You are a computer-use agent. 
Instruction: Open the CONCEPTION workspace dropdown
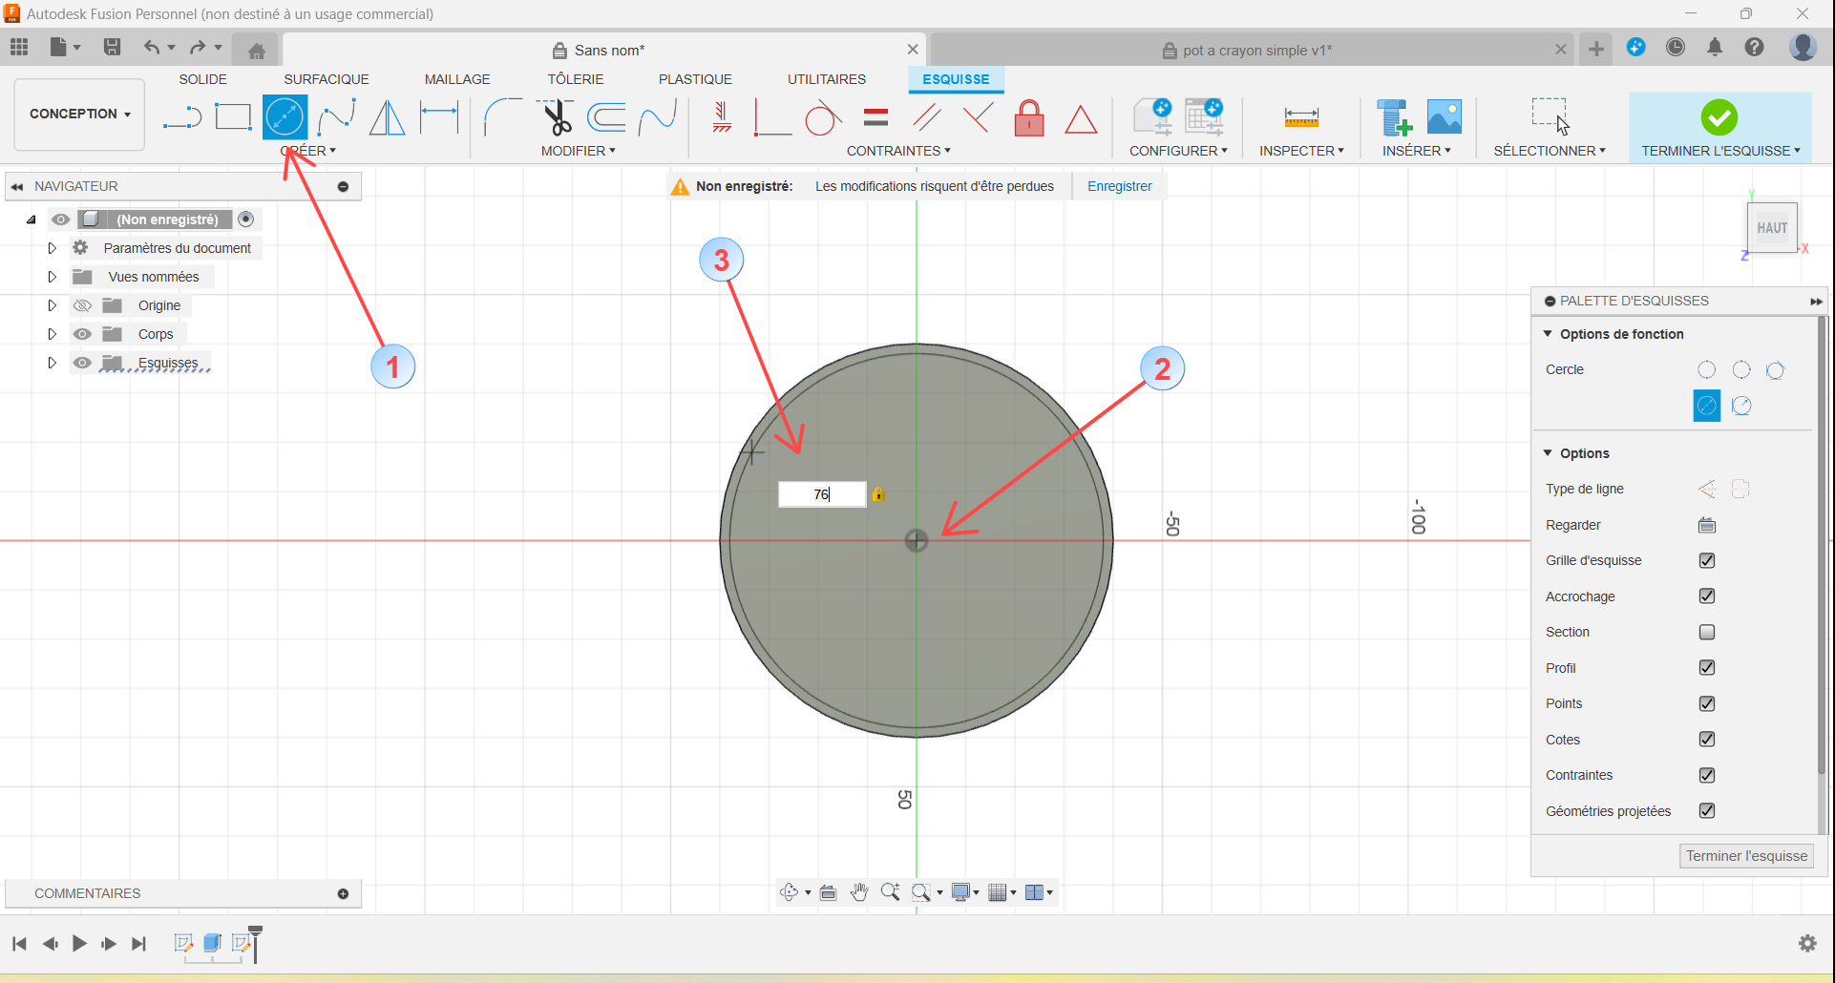tap(79, 114)
